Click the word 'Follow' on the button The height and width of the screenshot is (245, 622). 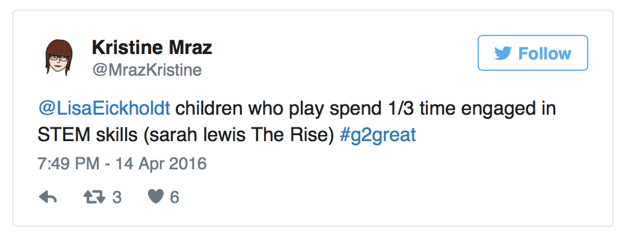[x=544, y=53]
